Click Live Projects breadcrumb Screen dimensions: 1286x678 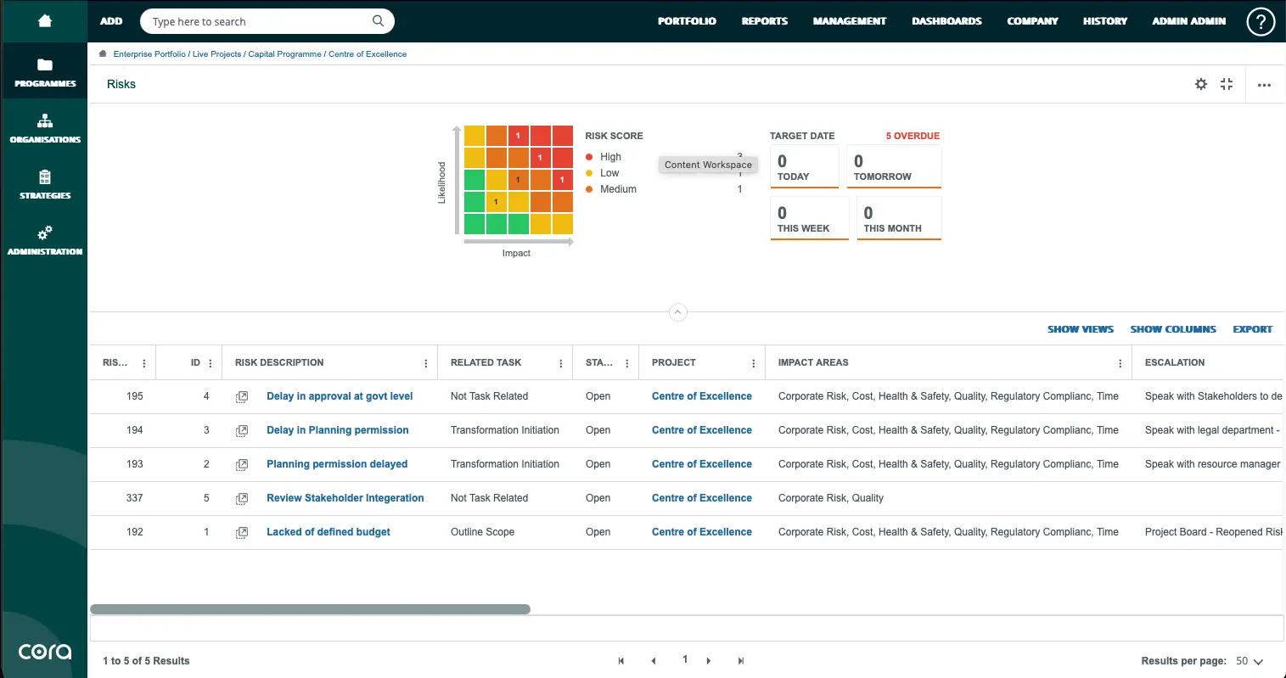[216, 54]
